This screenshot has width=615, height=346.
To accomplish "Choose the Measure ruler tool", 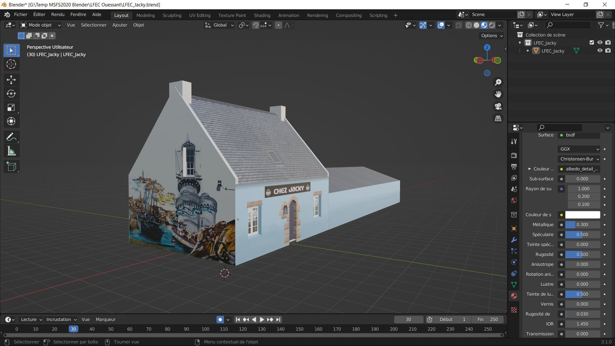I will (12, 151).
